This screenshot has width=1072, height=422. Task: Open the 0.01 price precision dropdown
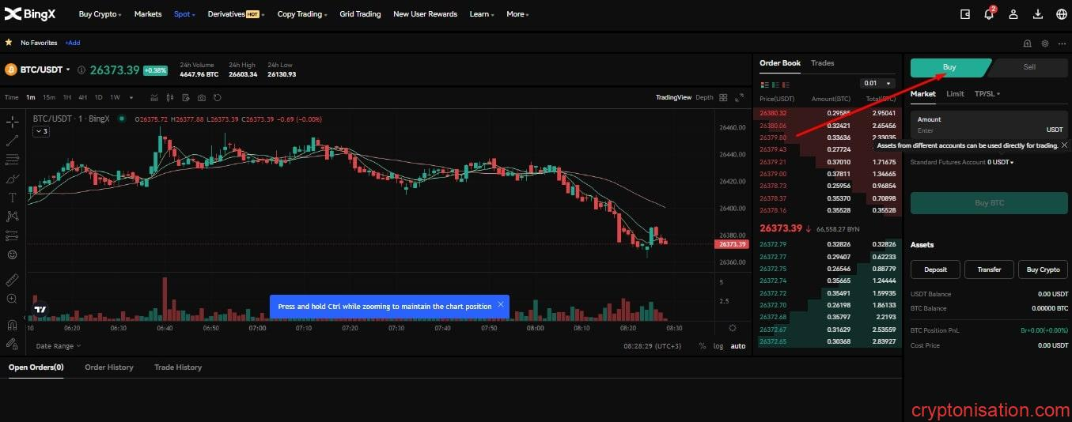click(x=877, y=83)
